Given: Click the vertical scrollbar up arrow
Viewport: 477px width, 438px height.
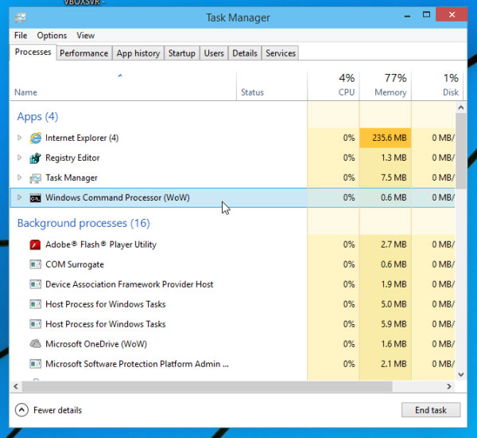Looking at the screenshot, I should click(461, 108).
